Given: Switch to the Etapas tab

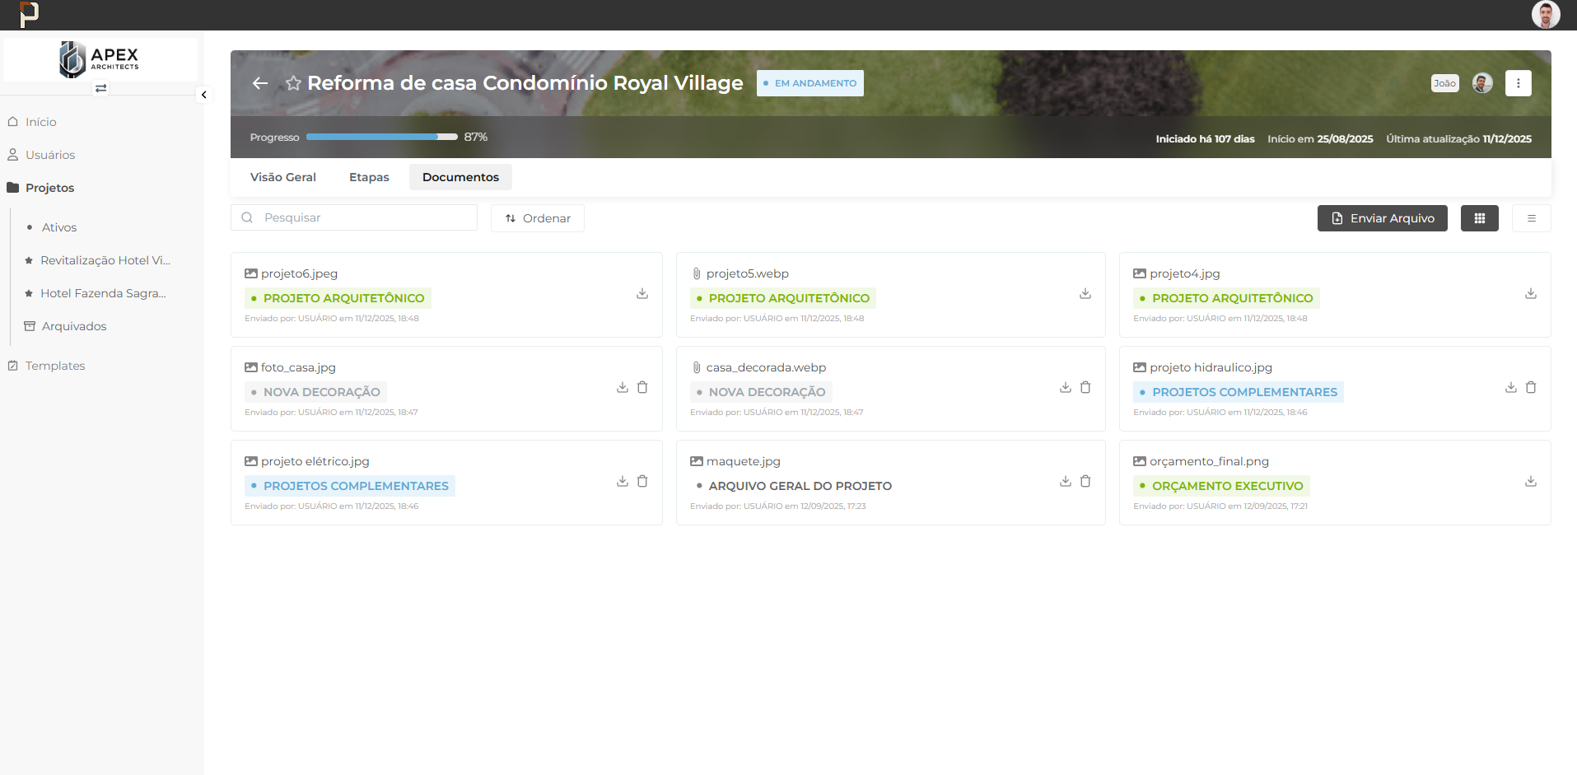Looking at the screenshot, I should click(x=369, y=177).
